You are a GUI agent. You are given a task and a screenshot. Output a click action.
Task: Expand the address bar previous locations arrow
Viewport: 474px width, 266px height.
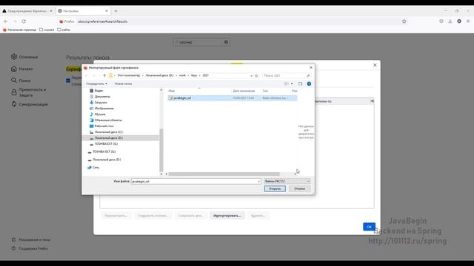[x=251, y=75]
